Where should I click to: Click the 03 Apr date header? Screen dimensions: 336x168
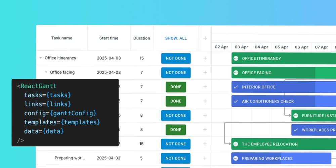pos(242,47)
